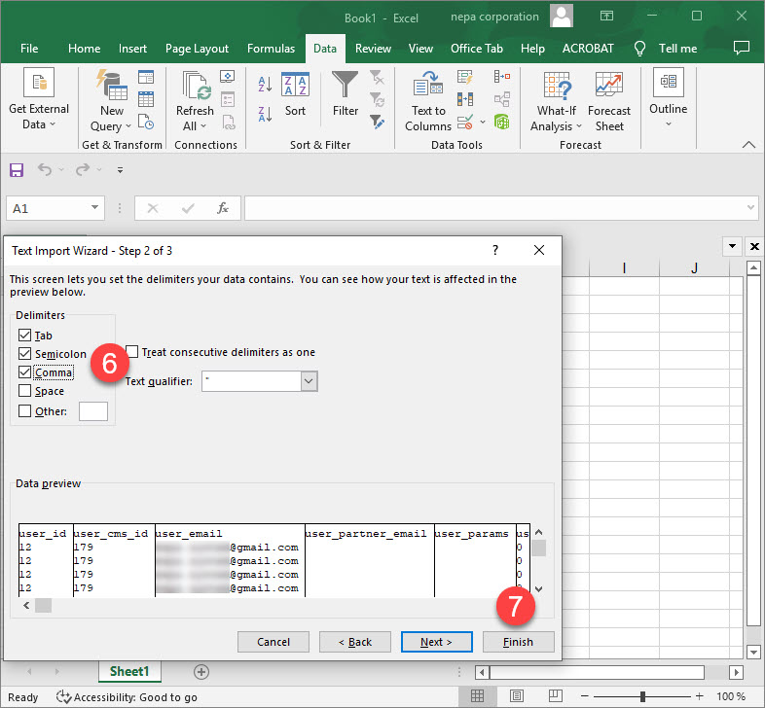The image size is (765, 708).
Task: Switch to the Home tab
Action: point(84,49)
